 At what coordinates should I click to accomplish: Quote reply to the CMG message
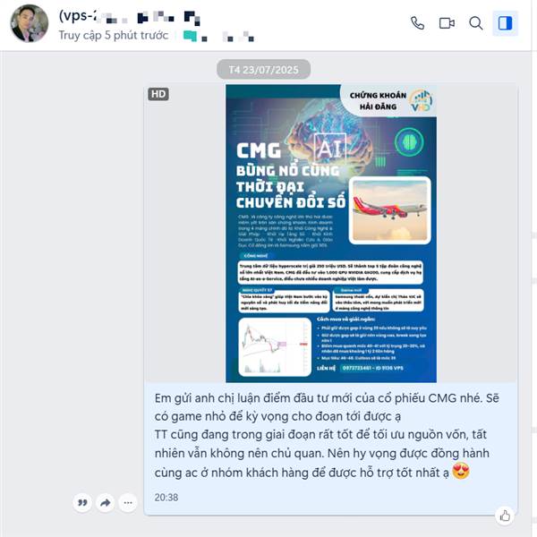tap(82, 502)
